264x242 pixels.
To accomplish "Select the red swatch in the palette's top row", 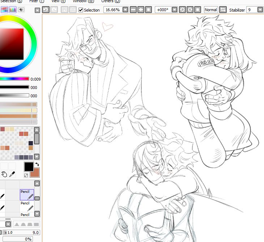I will [3, 129].
